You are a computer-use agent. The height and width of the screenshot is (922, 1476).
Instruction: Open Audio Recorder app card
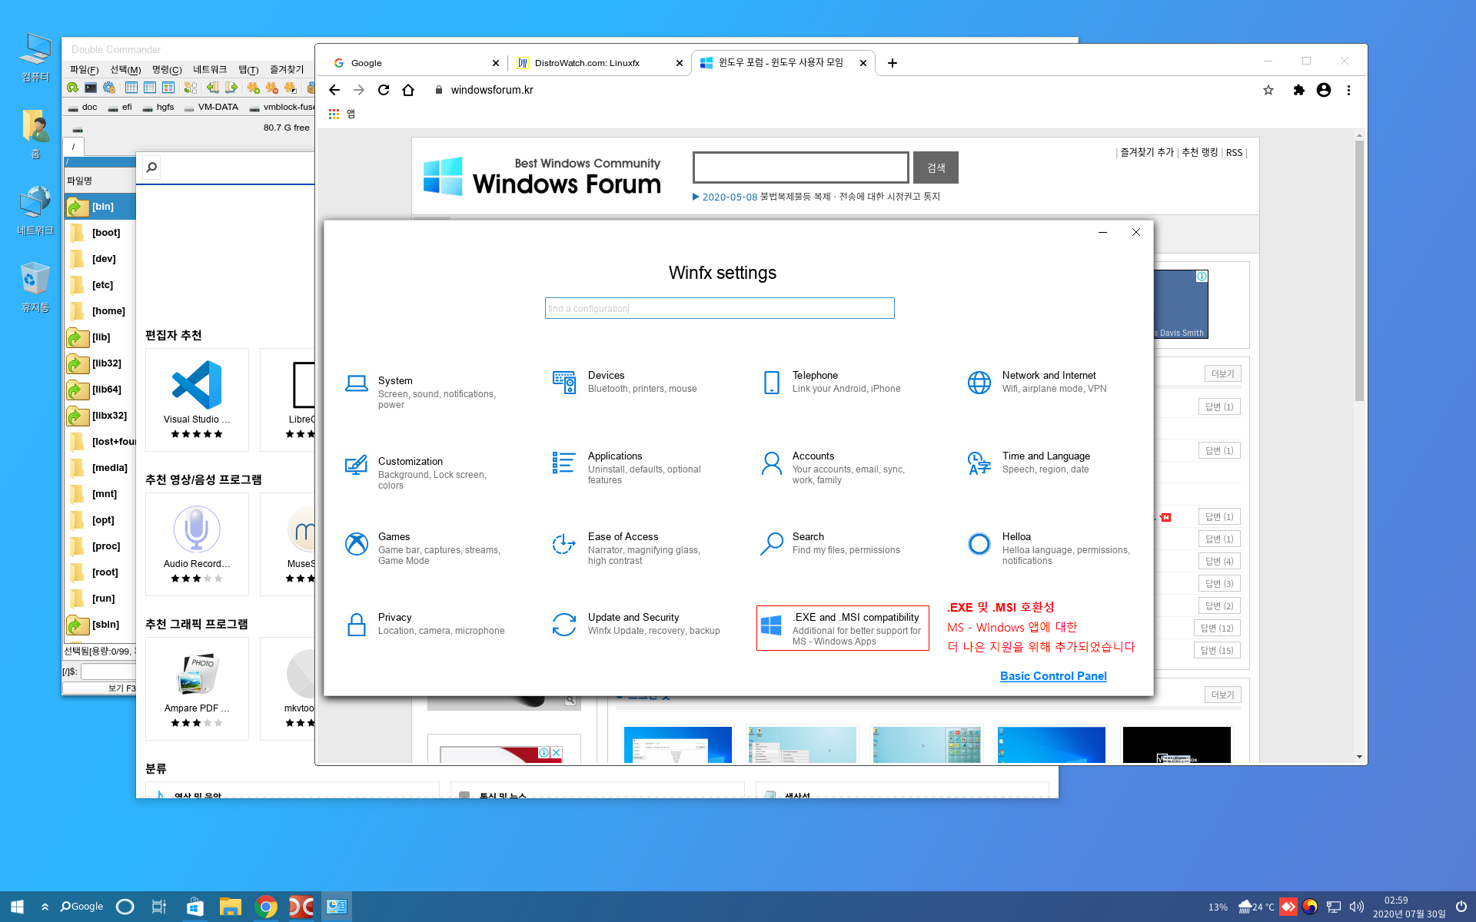[x=197, y=544]
